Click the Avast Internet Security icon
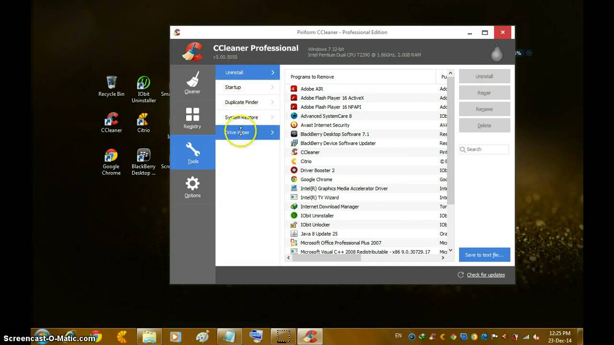The width and height of the screenshot is (614, 345). 294,125
